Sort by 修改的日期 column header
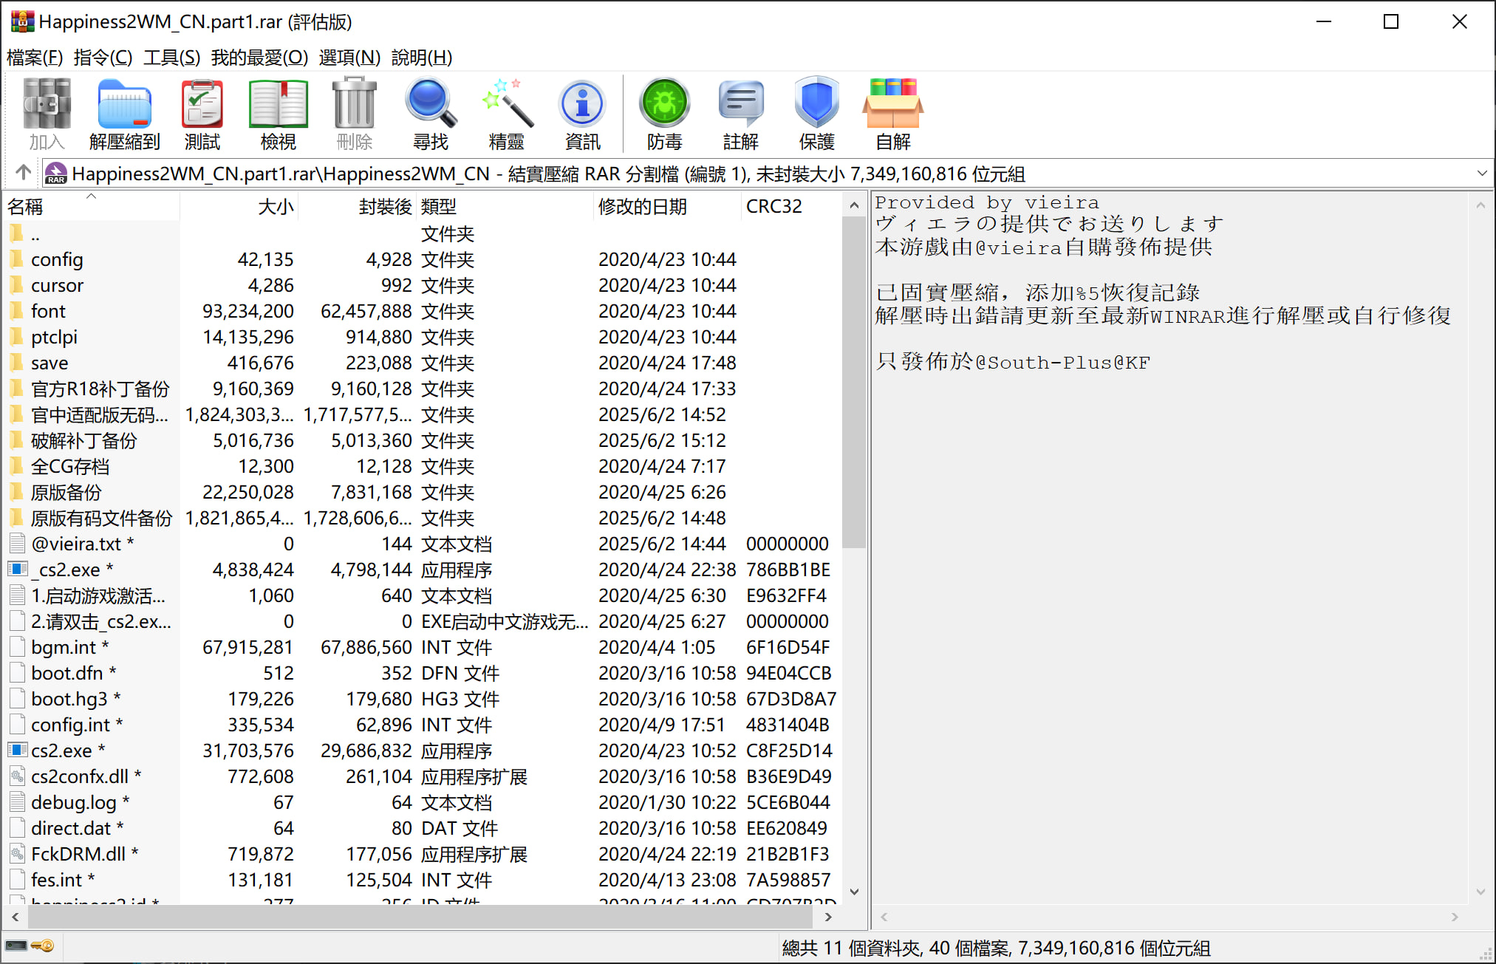 pos(642,206)
